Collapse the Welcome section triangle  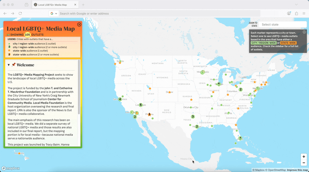pos(9,65)
